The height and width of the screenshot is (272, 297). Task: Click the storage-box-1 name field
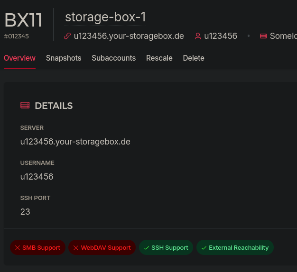pyautogui.click(x=105, y=17)
